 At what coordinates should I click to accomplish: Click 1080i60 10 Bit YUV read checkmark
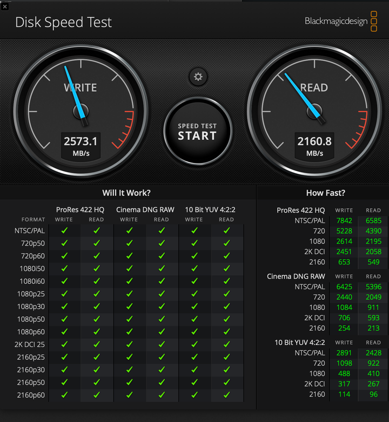click(227, 281)
